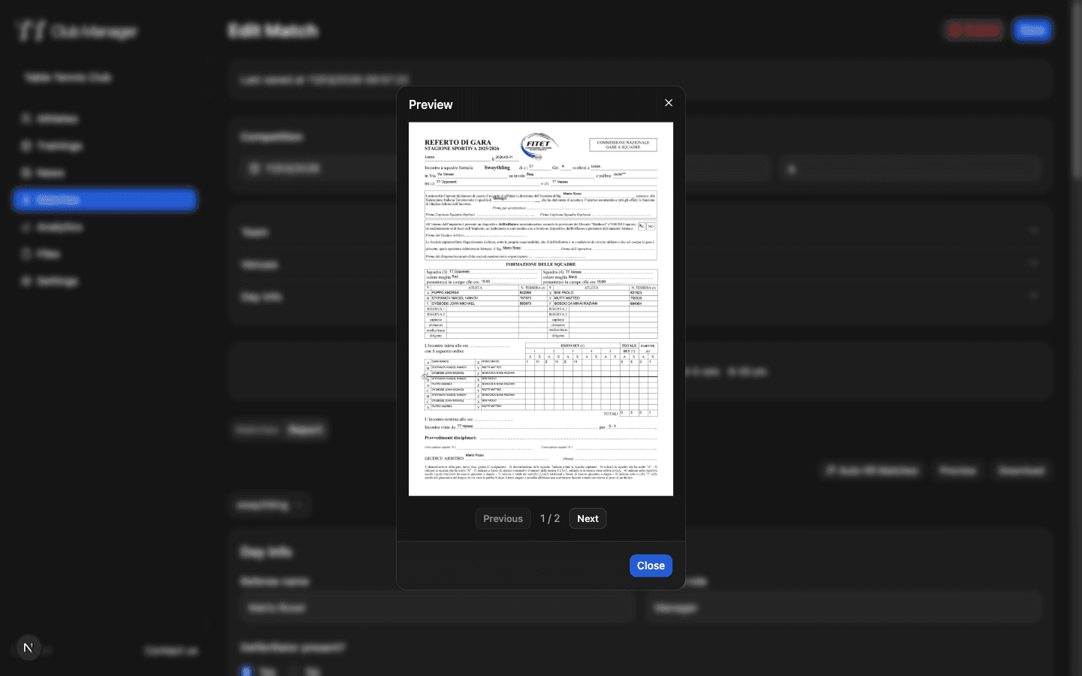
Task: Dismiss the Preview dialog with the X
Action: [x=668, y=103]
